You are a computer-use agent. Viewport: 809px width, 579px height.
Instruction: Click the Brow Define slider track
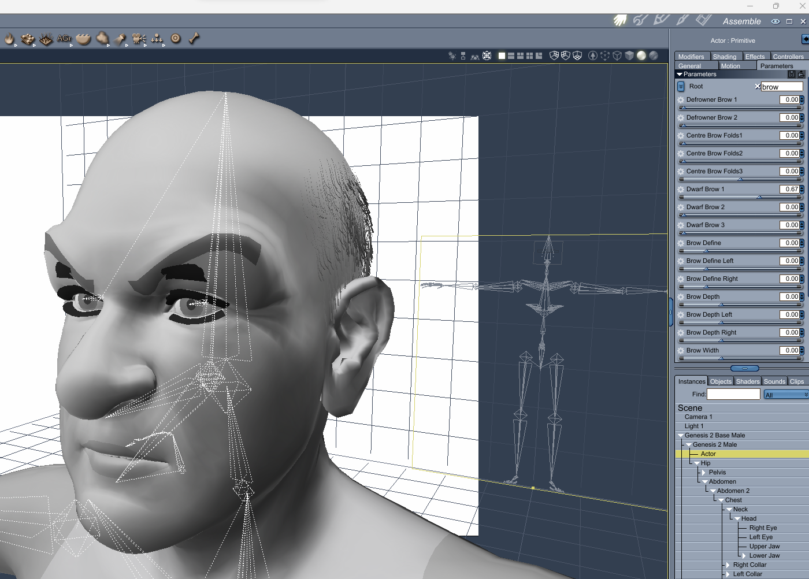[740, 251]
